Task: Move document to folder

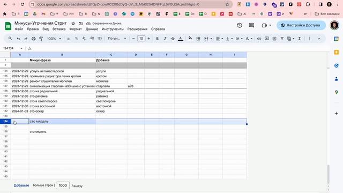Action: pyautogui.click(x=81, y=23)
